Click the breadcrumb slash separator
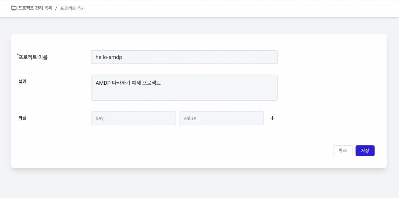 coord(56,8)
